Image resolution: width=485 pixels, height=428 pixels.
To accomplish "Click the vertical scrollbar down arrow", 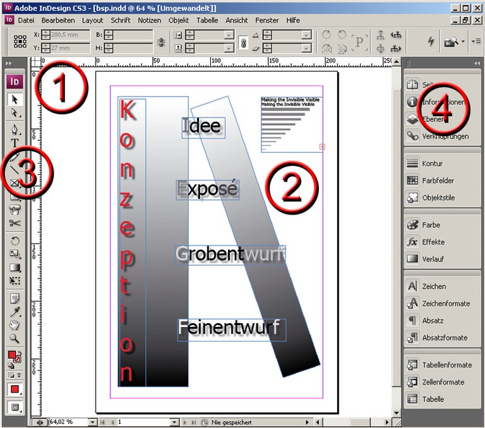I will point(396,413).
